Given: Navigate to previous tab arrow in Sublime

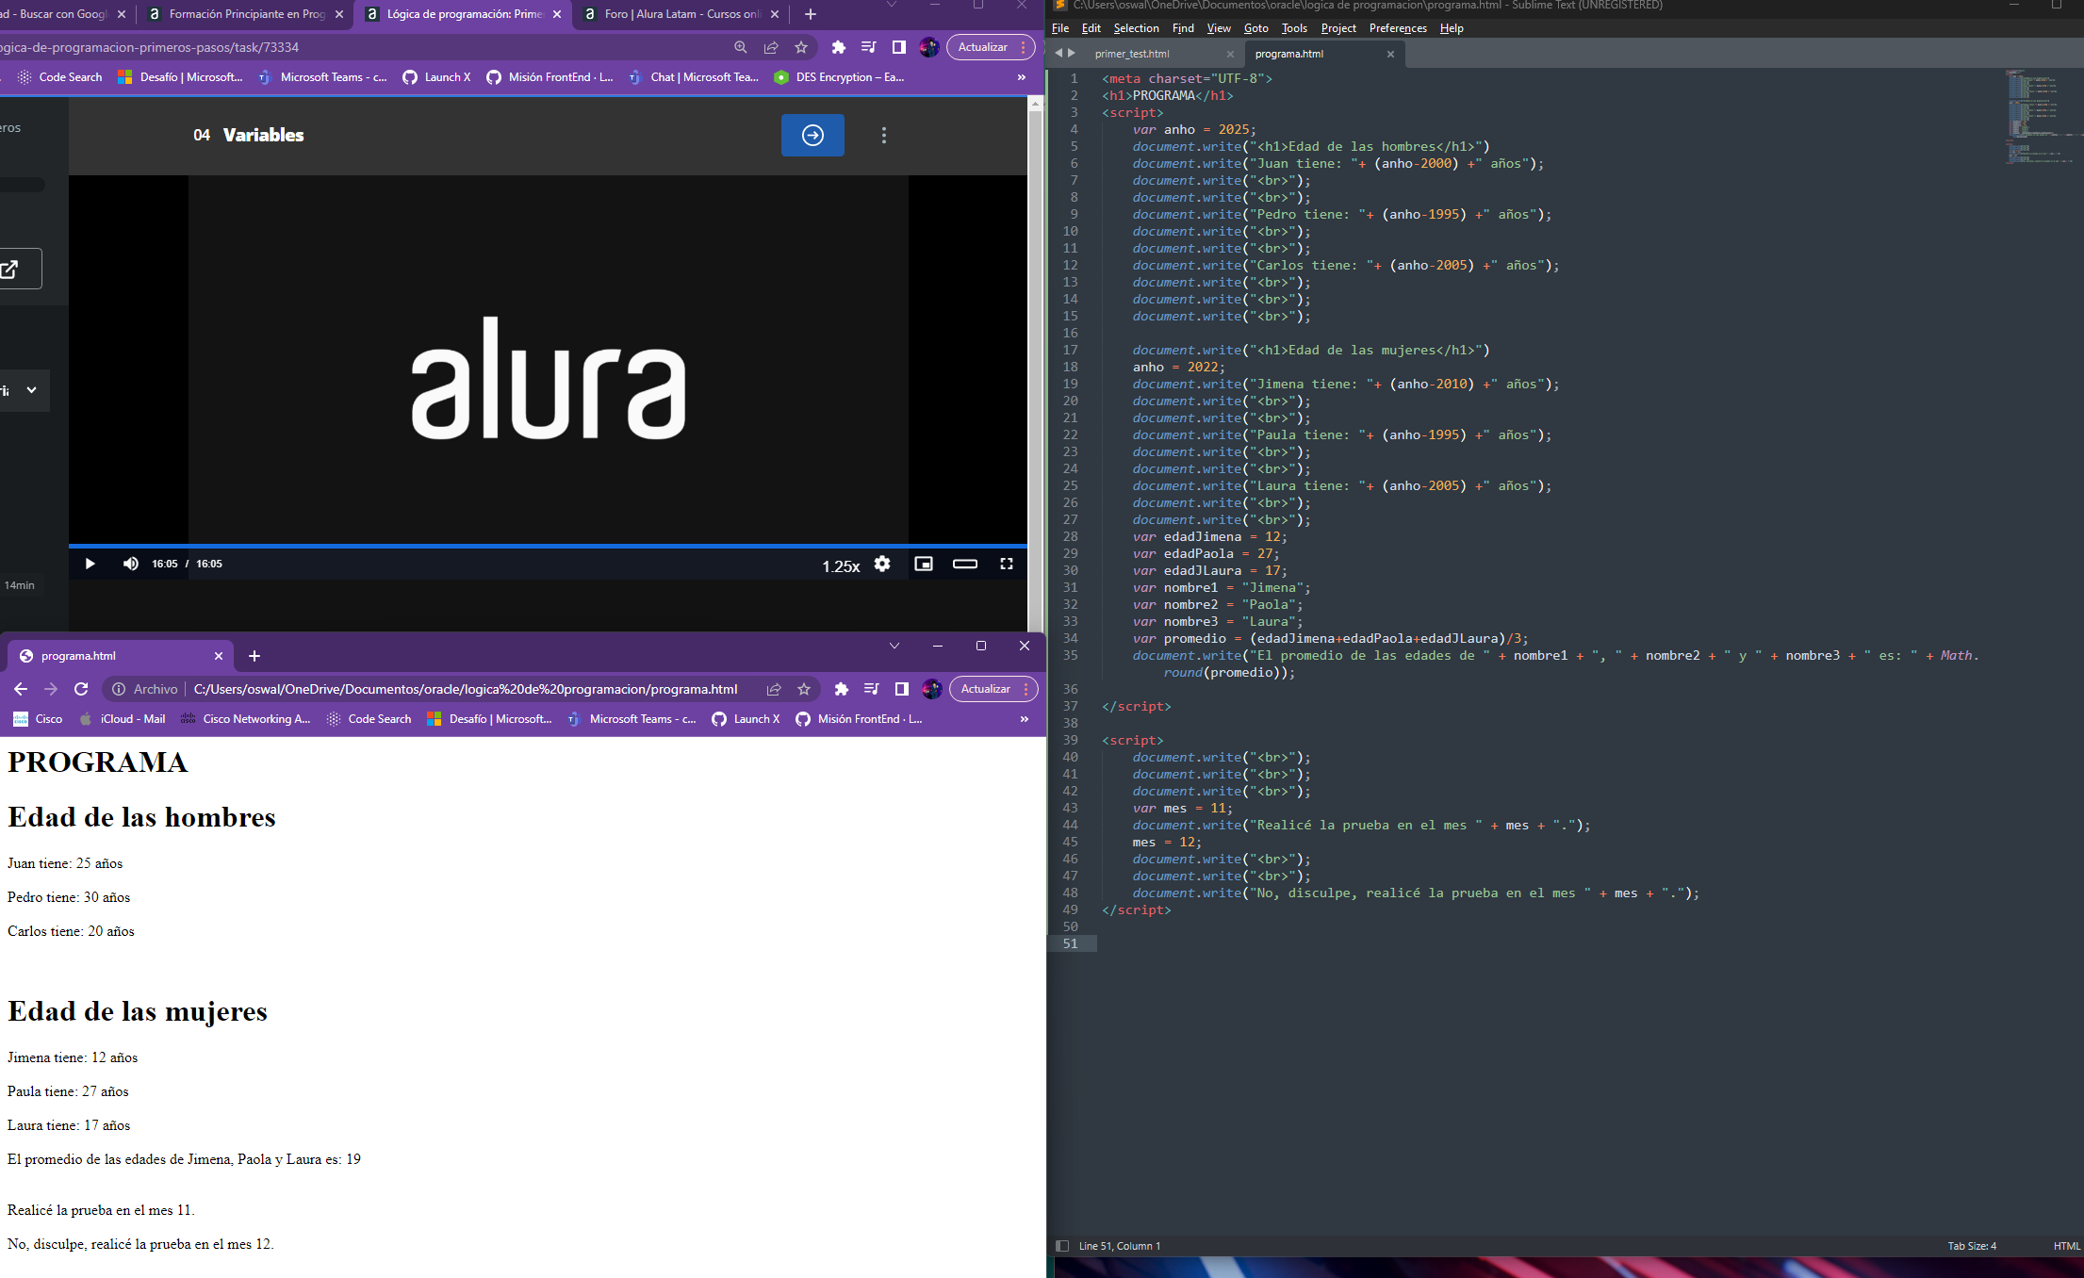Looking at the screenshot, I should coord(1058,53).
